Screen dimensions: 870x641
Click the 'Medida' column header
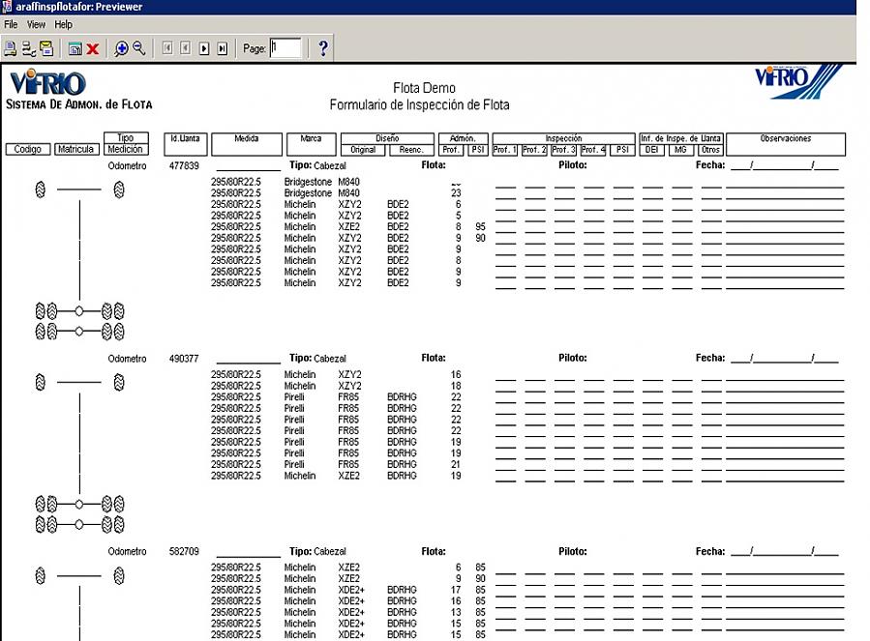pos(247,144)
